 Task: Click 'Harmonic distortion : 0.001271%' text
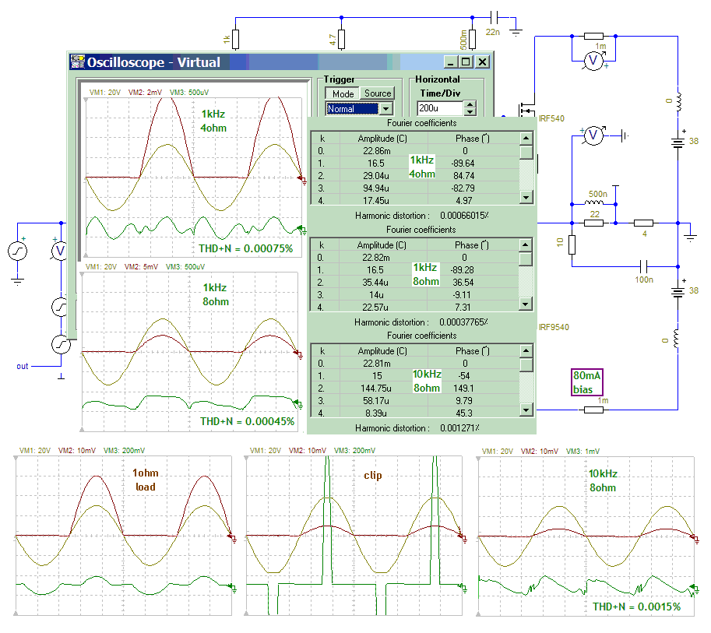(417, 428)
